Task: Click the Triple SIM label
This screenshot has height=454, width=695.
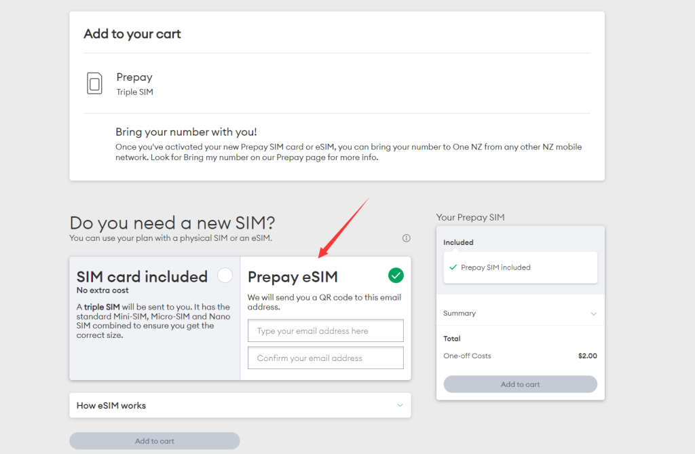Action: (x=135, y=92)
